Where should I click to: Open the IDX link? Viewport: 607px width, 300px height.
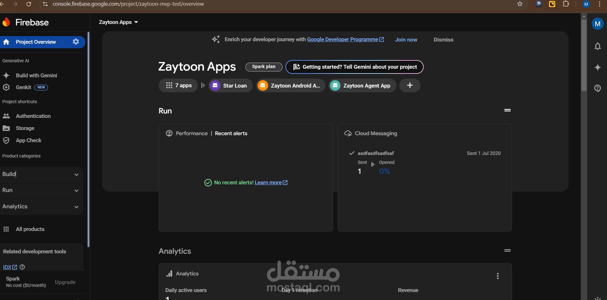pyautogui.click(x=10, y=267)
